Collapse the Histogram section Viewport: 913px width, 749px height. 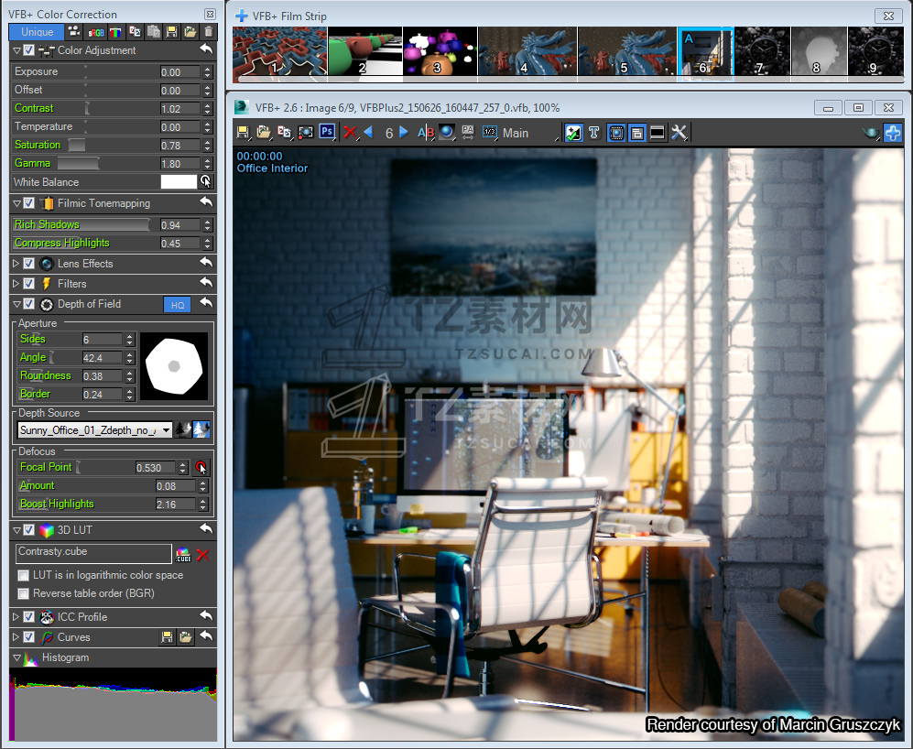(x=16, y=657)
